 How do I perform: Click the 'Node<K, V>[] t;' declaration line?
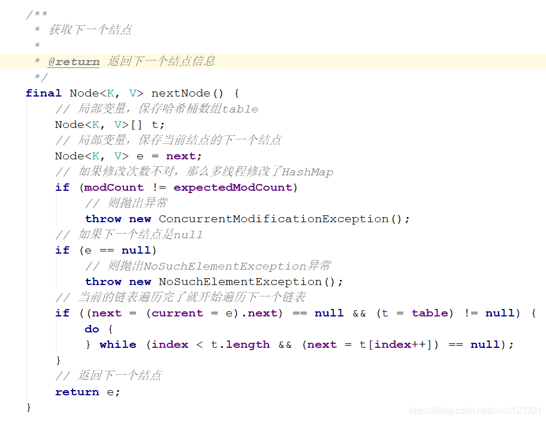point(109,125)
